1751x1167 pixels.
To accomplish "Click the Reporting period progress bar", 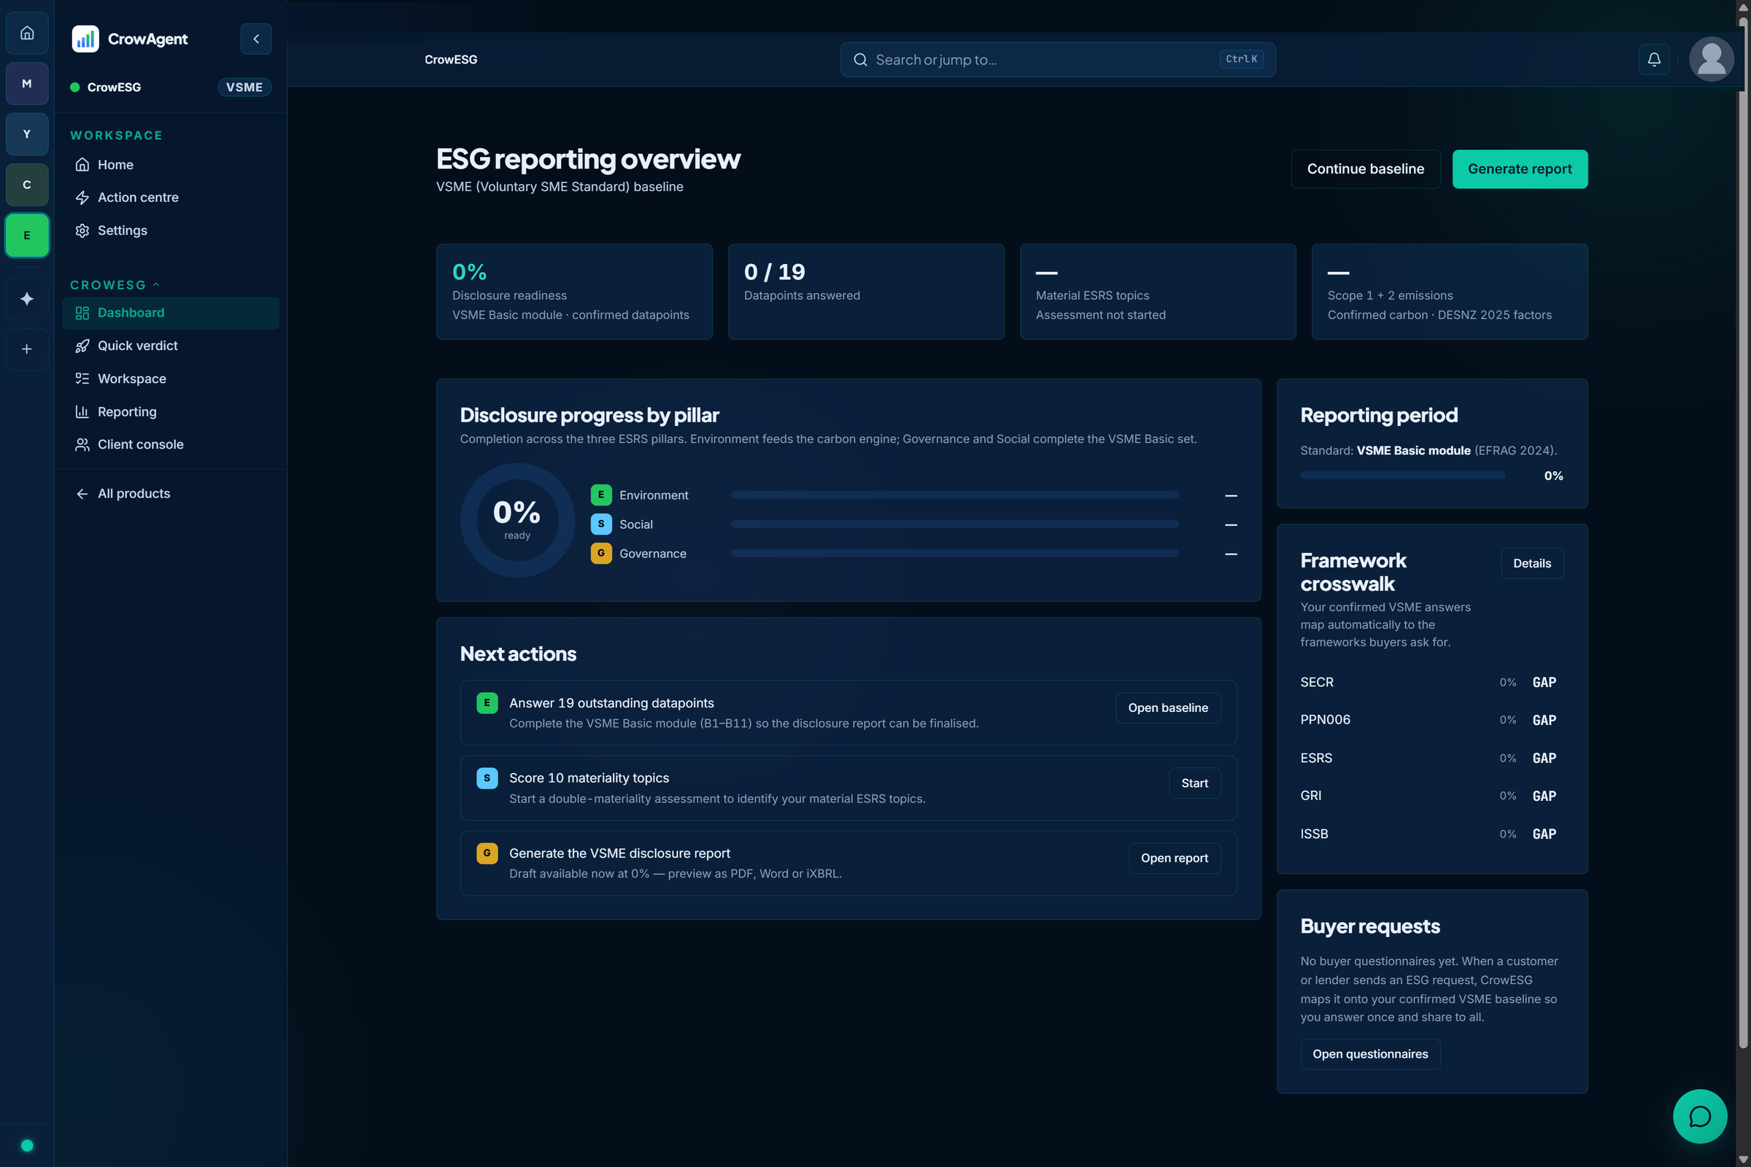I will tap(1402, 476).
